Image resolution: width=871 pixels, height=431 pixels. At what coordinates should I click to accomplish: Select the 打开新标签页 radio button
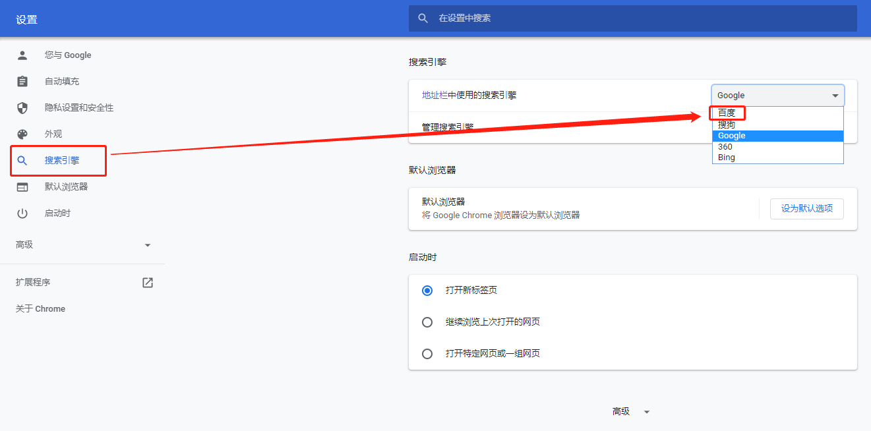(x=427, y=291)
